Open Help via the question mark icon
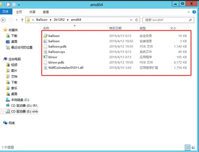This screenshot has height=152, width=199. click(194, 12)
